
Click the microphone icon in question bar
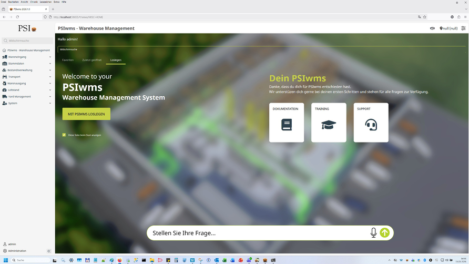(373, 233)
